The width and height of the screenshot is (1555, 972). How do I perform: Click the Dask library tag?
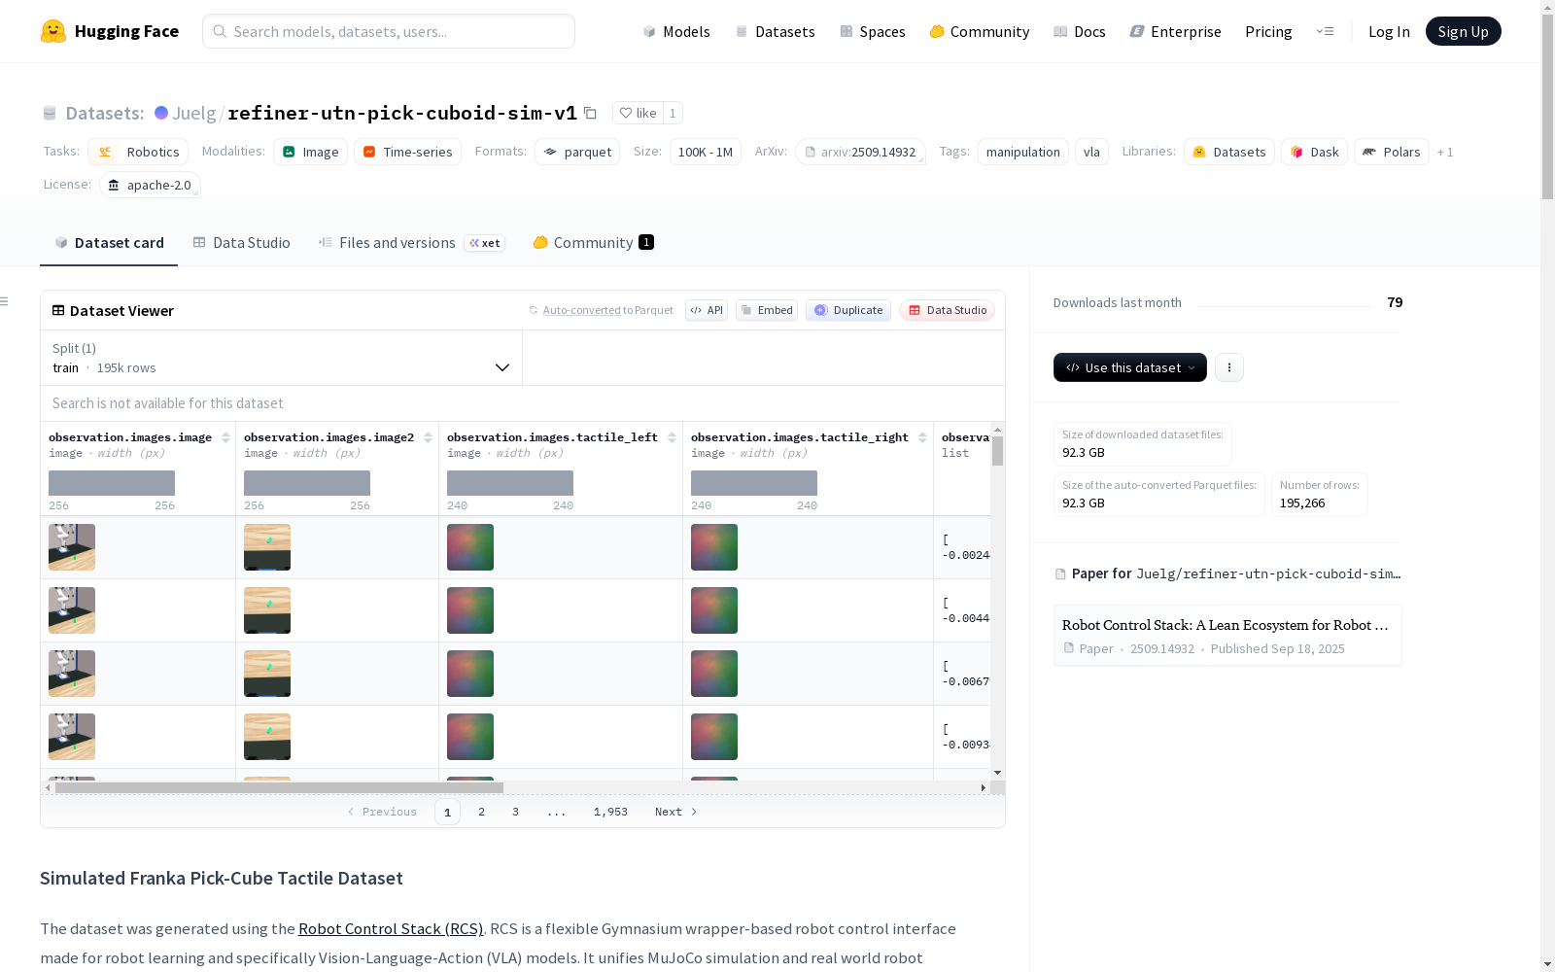click(x=1314, y=152)
